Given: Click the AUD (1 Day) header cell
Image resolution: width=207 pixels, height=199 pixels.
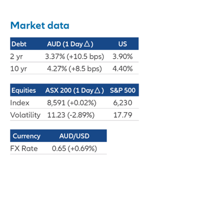Looking at the screenshot, I should pyautogui.click(x=70, y=44).
